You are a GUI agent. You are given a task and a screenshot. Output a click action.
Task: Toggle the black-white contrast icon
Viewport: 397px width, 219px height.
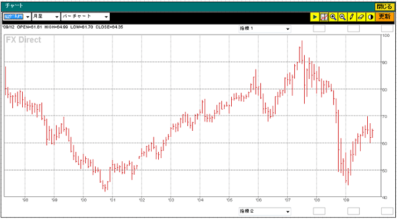pyautogui.click(x=371, y=17)
